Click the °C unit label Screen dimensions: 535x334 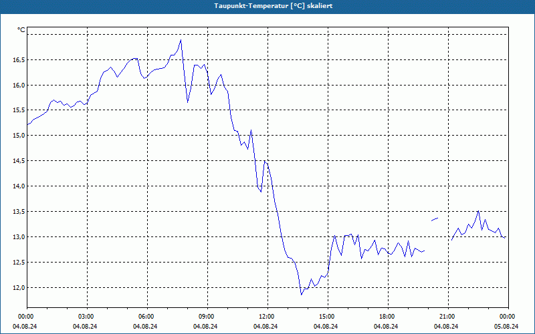[x=21, y=30]
